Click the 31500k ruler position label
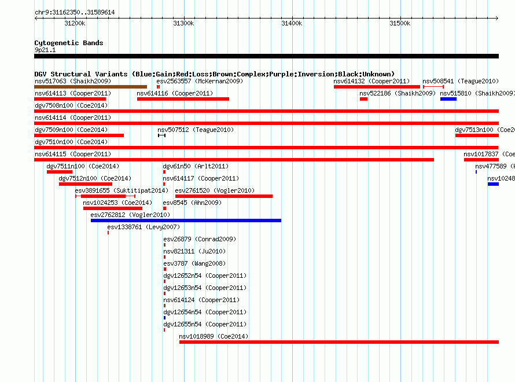Viewport: 515px width, 382px height. [x=400, y=23]
